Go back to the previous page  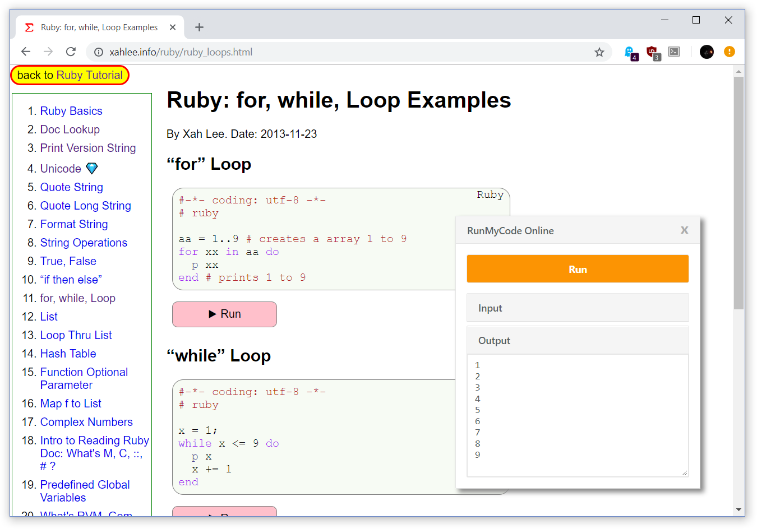pos(26,52)
